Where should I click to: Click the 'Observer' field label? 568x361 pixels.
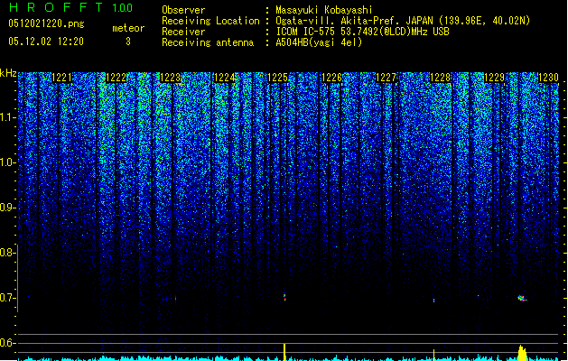[183, 10]
